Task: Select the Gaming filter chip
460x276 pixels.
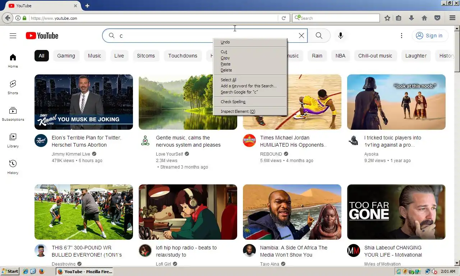Action: [x=66, y=56]
